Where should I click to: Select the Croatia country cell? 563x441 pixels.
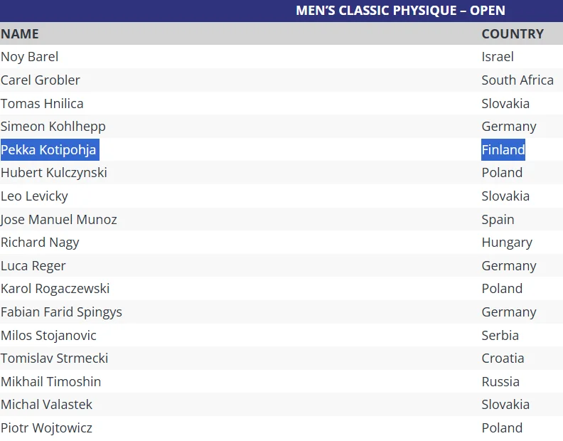pyautogui.click(x=503, y=358)
